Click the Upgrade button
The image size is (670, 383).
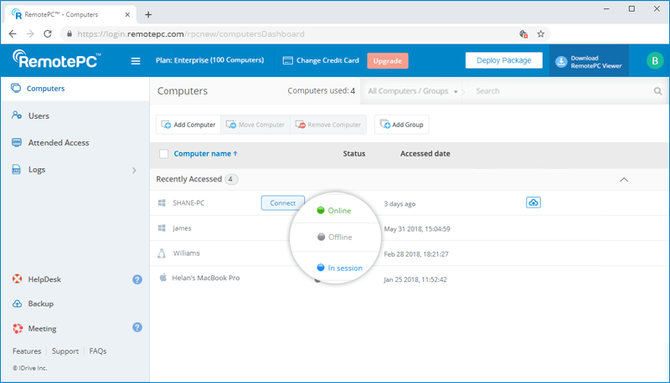coord(388,61)
